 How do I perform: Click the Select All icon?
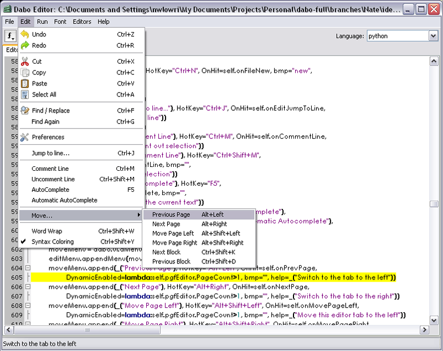pyautogui.click(x=24, y=95)
